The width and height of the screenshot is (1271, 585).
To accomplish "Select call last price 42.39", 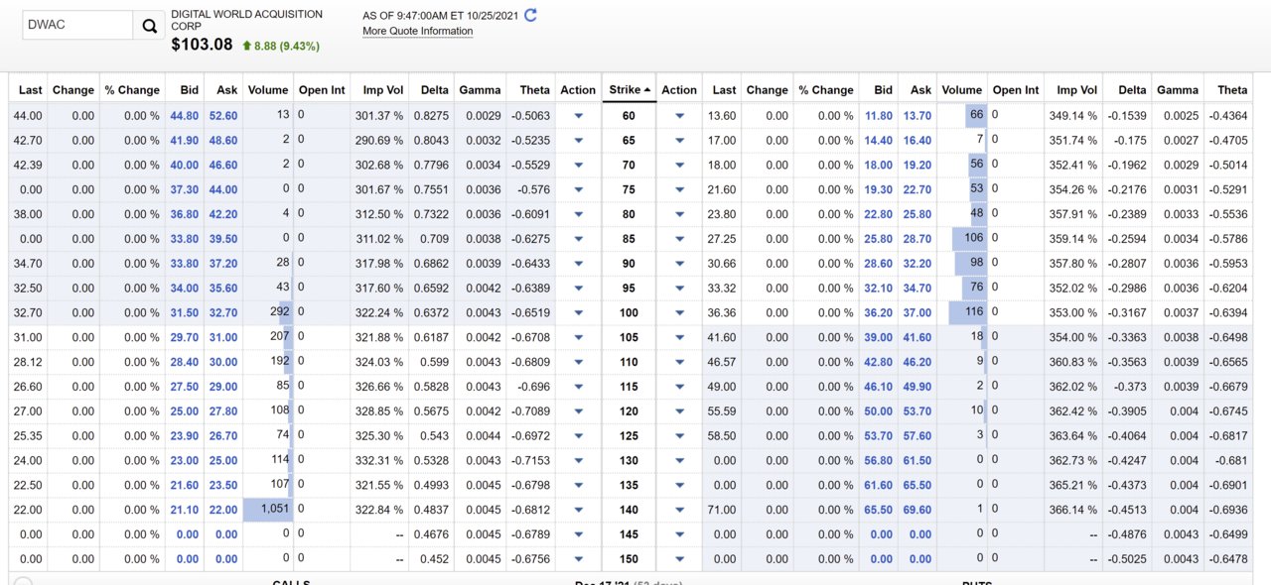I will (27, 166).
